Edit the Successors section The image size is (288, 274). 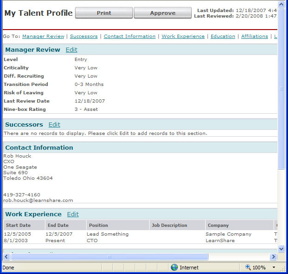(x=54, y=124)
